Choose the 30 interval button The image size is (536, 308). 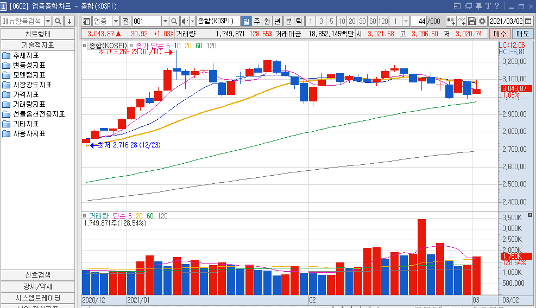(362, 21)
